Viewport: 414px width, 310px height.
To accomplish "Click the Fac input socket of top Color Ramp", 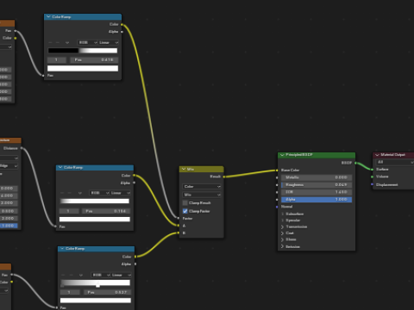I will [43, 76].
